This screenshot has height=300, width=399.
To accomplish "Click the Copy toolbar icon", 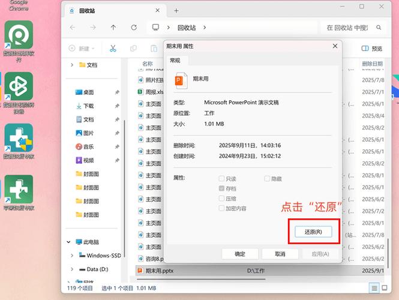I will tap(133, 49).
